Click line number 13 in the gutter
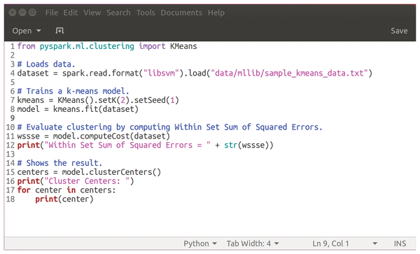The image size is (420, 254). (10, 154)
